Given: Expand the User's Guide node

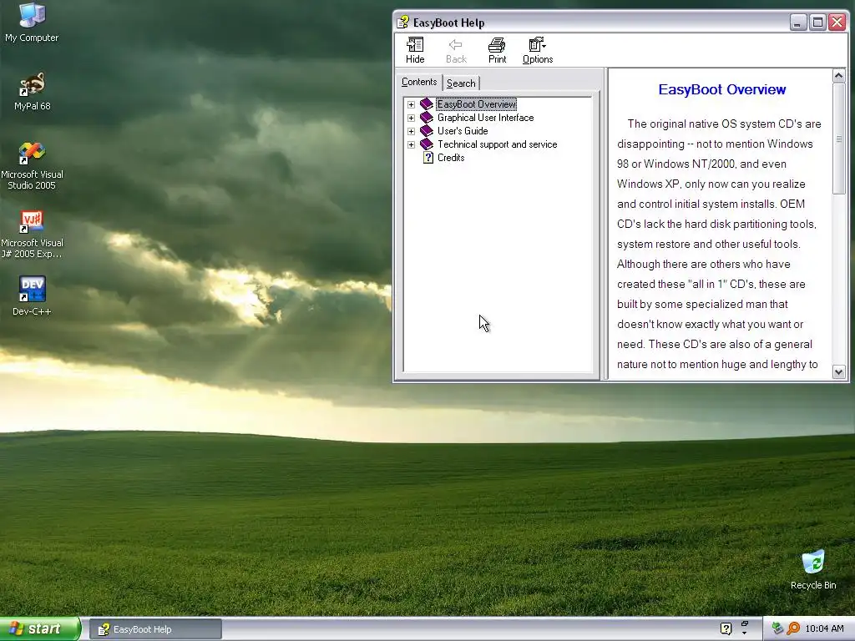Looking at the screenshot, I should (411, 131).
